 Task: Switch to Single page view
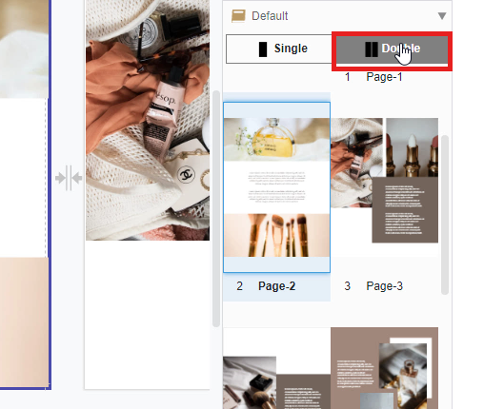[x=279, y=49]
